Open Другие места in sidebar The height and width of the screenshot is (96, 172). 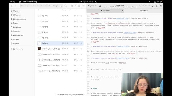[x=17, y=49]
